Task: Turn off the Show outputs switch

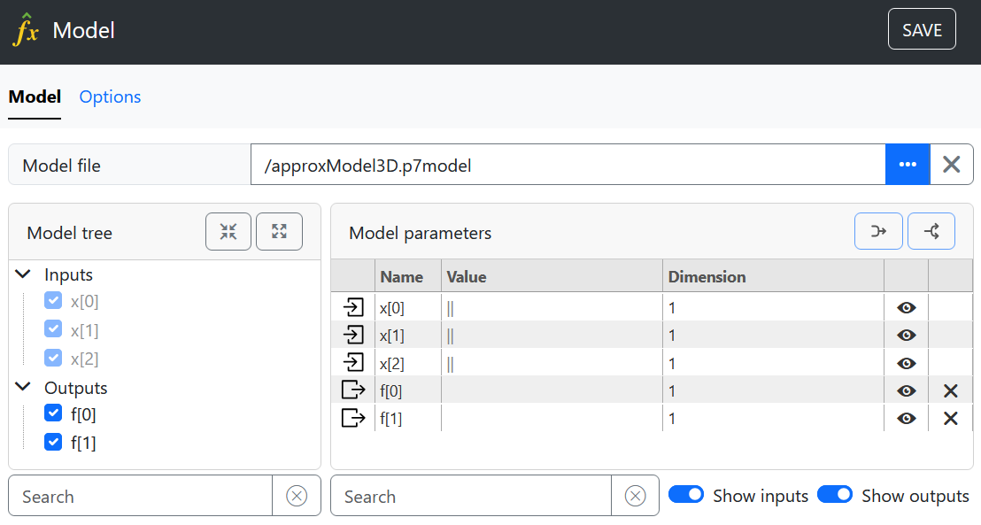Action: click(x=834, y=495)
